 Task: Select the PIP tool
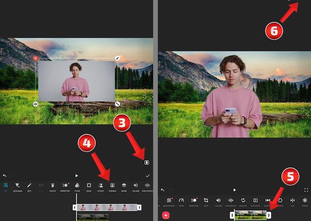point(6,187)
